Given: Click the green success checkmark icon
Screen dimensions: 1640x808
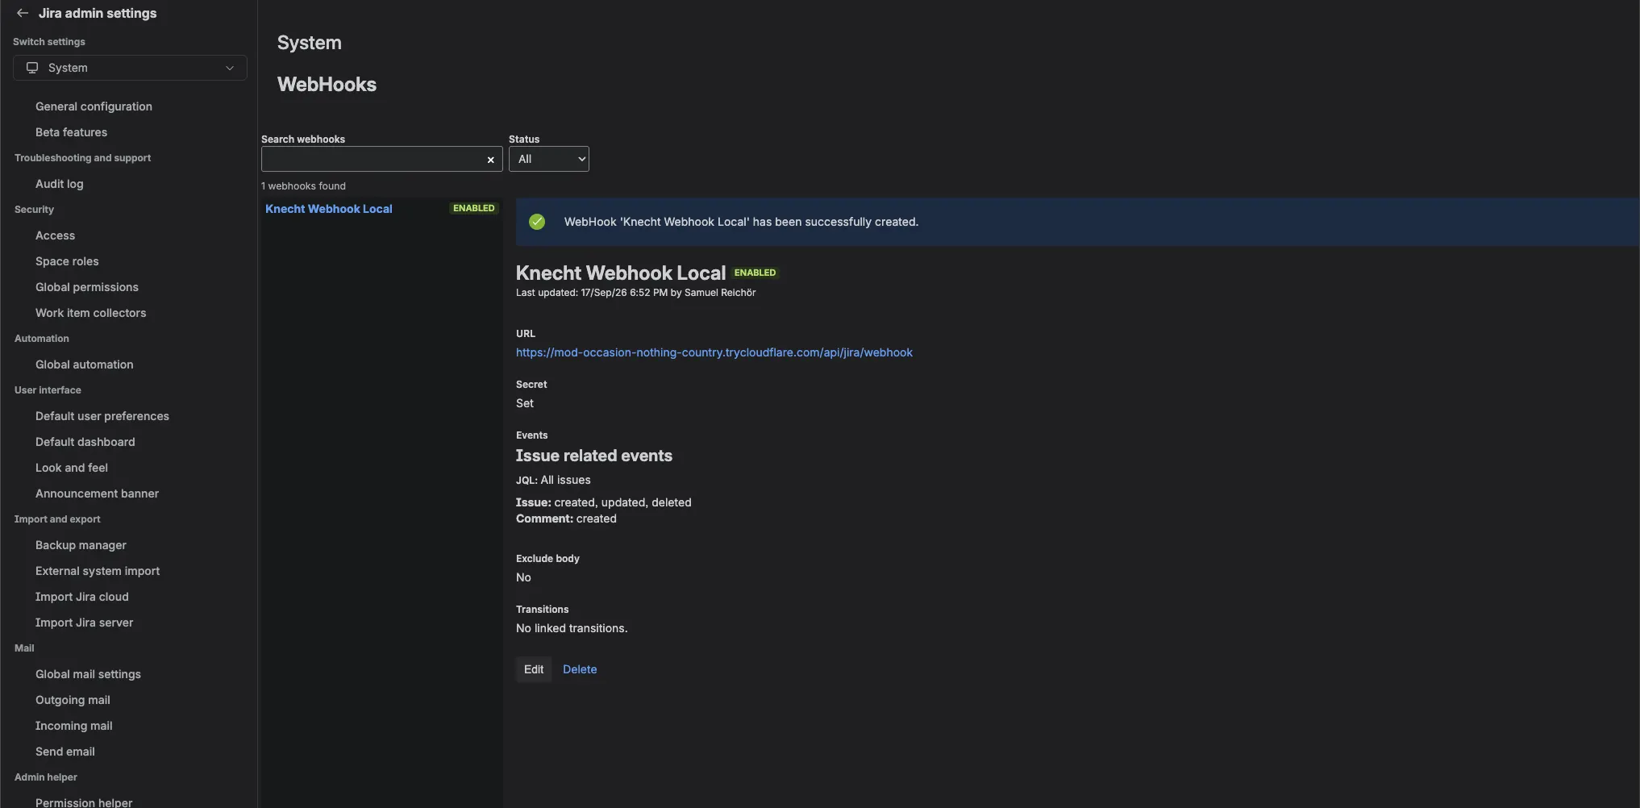Looking at the screenshot, I should (537, 222).
